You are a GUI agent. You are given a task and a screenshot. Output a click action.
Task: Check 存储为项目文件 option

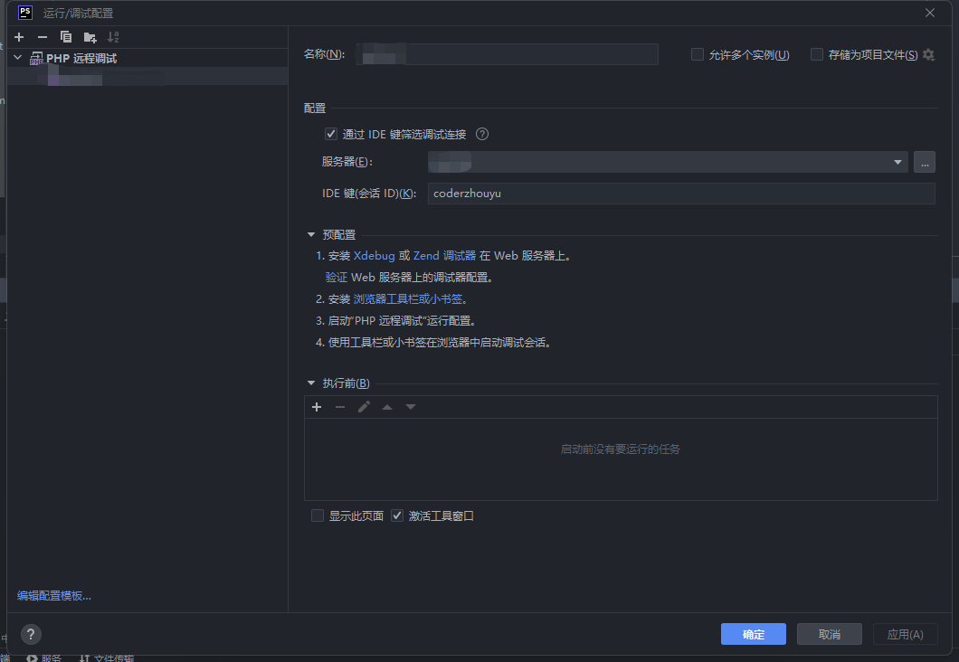point(816,54)
